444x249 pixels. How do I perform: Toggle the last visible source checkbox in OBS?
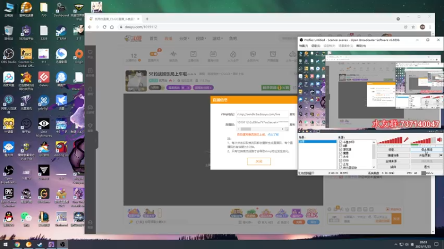pyautogui.click(x=341, y=168)
